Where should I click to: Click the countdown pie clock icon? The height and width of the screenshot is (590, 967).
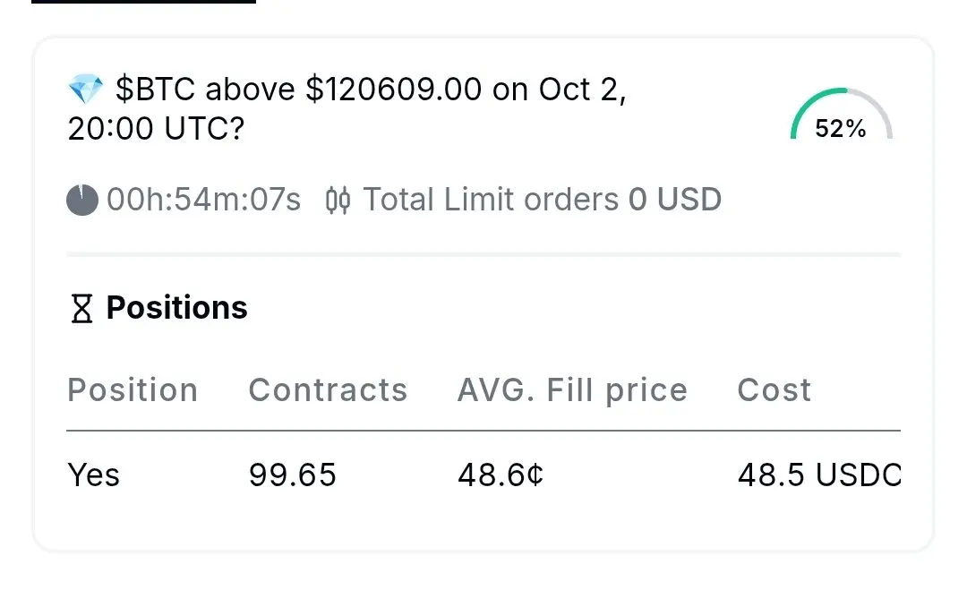[x=82, y=200]
